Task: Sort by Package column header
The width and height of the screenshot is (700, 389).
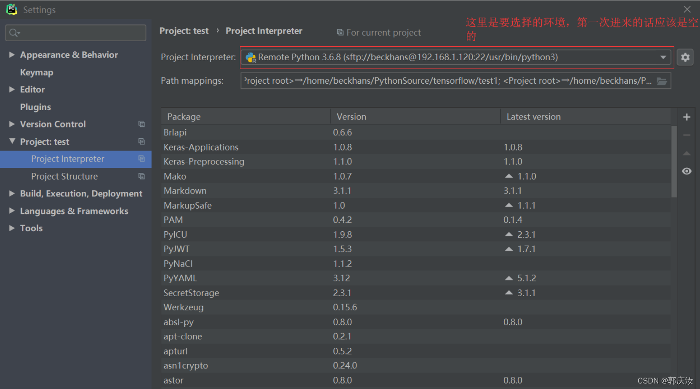Action: [x=246, y=116]
